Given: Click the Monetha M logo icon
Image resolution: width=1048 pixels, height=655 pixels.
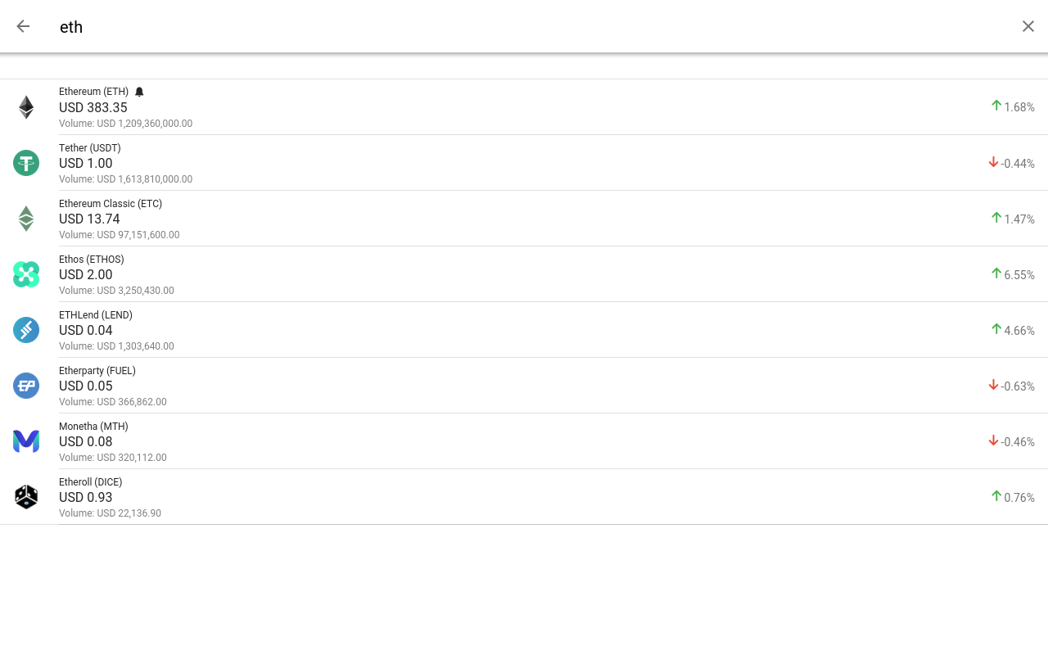Looking at the screenshot, I should (26, 441).
